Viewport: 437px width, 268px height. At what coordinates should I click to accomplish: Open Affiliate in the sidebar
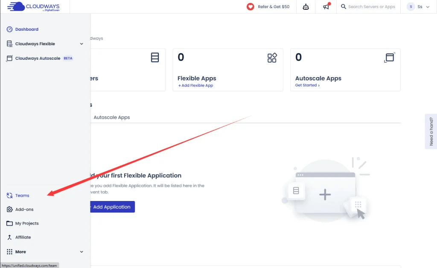coord(23,237)
